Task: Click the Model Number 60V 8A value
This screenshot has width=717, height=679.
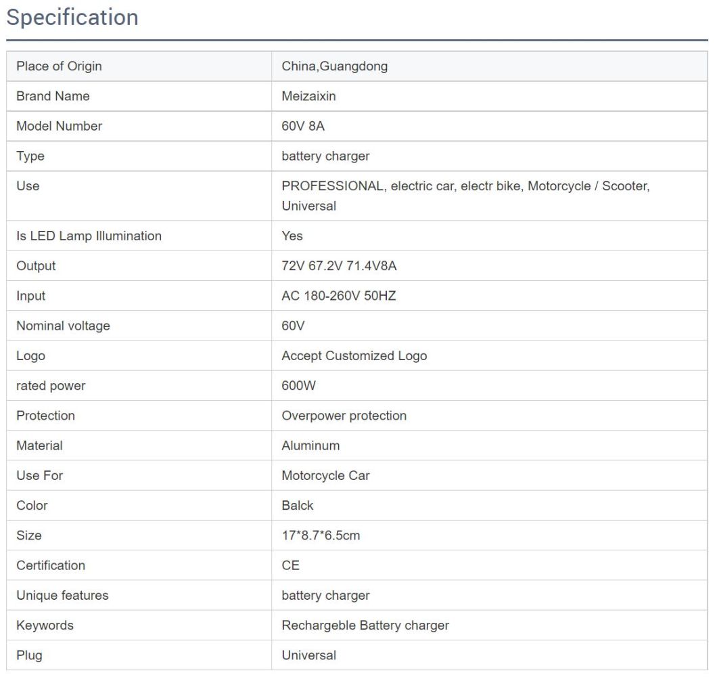Action: tap(303, 126)
